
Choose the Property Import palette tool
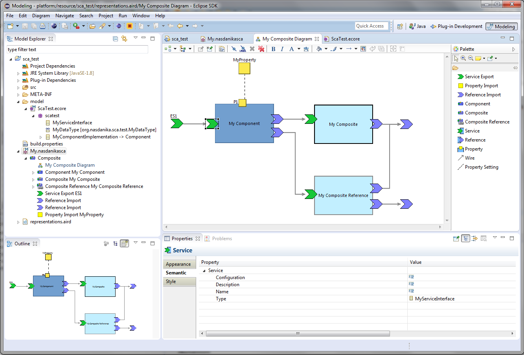point(478,86)
